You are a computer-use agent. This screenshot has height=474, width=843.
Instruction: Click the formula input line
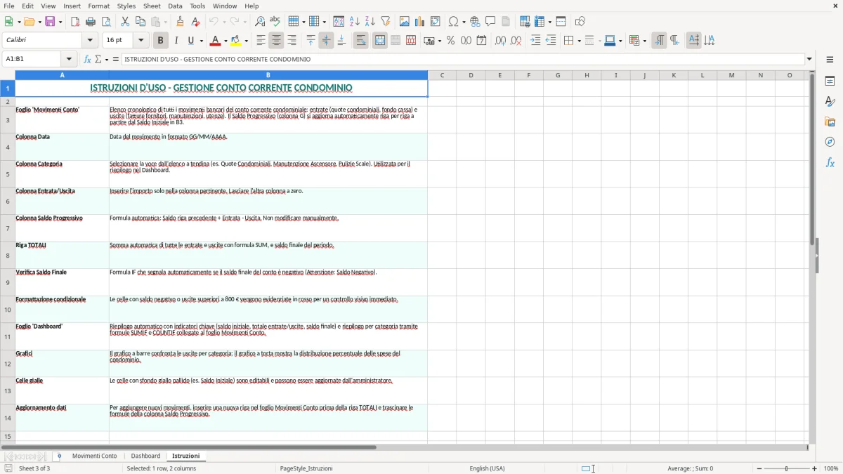click(x=463, y=60)
